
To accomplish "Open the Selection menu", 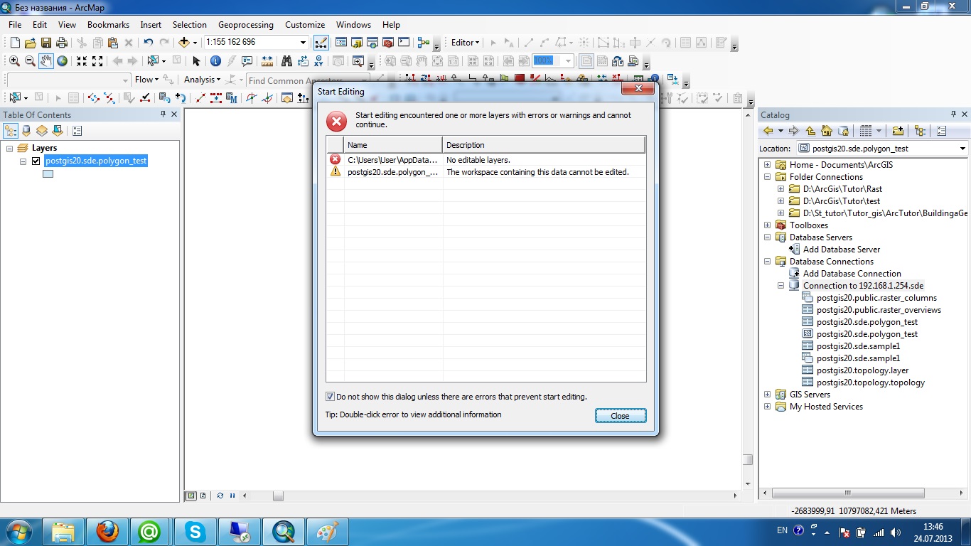I will [x=190, y=24].
